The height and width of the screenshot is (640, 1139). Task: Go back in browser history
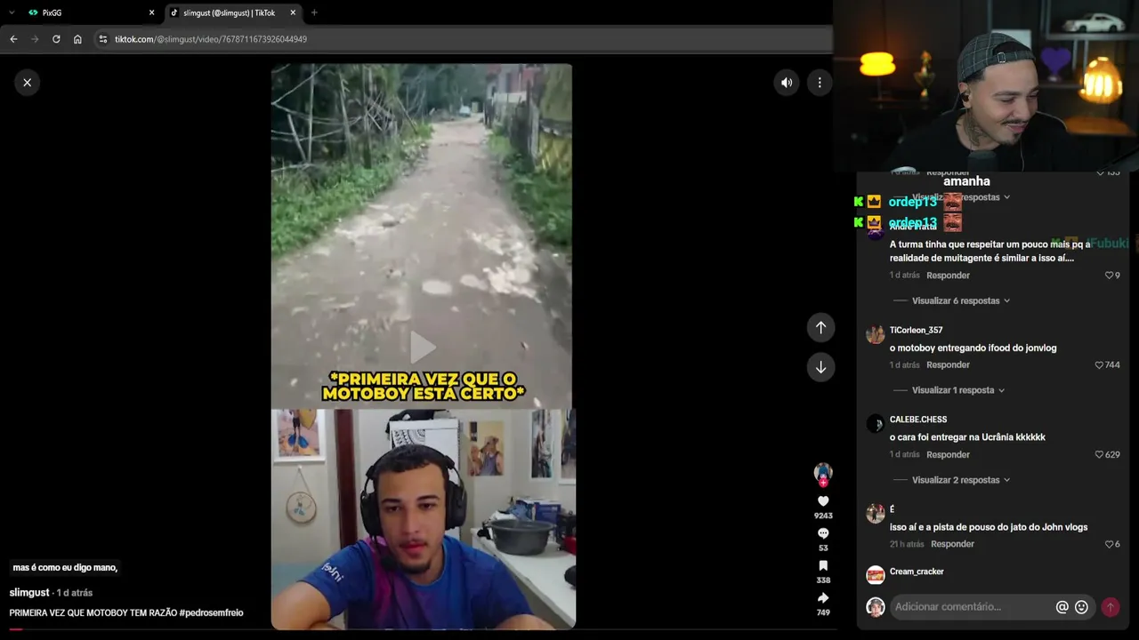click(x=13, y=39)
